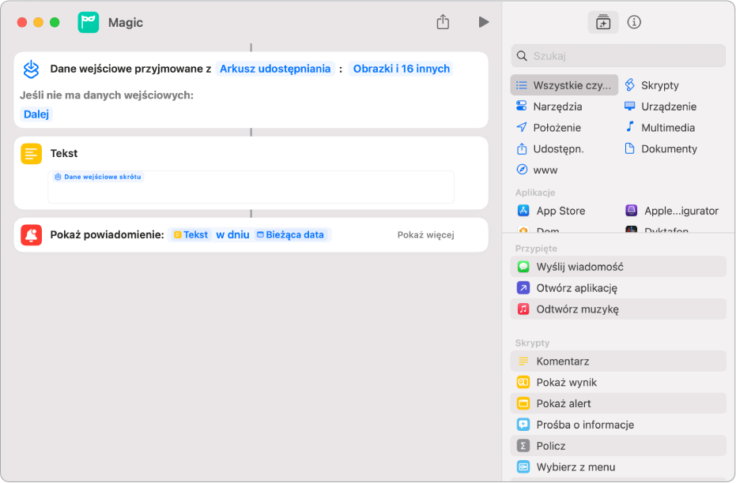The image size is (736, 483).
Task: Open the Arkusz udostępniania input source
Action: 275,69
